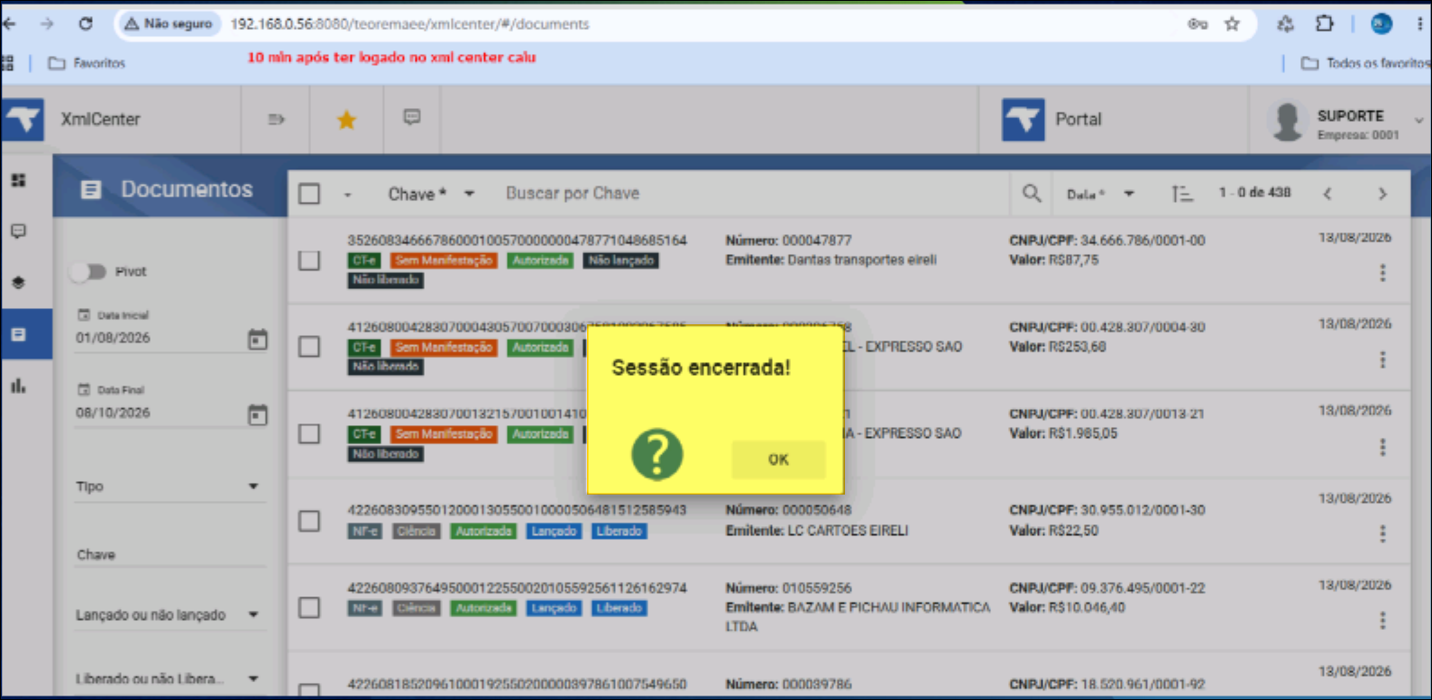Viewport: 1432px width, 700px height.
Task: Select checkbox for Dantas transportes eireli document
Action: coord(309,260)
